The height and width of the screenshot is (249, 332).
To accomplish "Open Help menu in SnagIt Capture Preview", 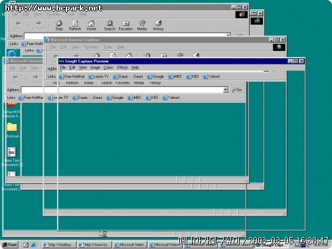I will pyautogui.click(x=135, y=68).
